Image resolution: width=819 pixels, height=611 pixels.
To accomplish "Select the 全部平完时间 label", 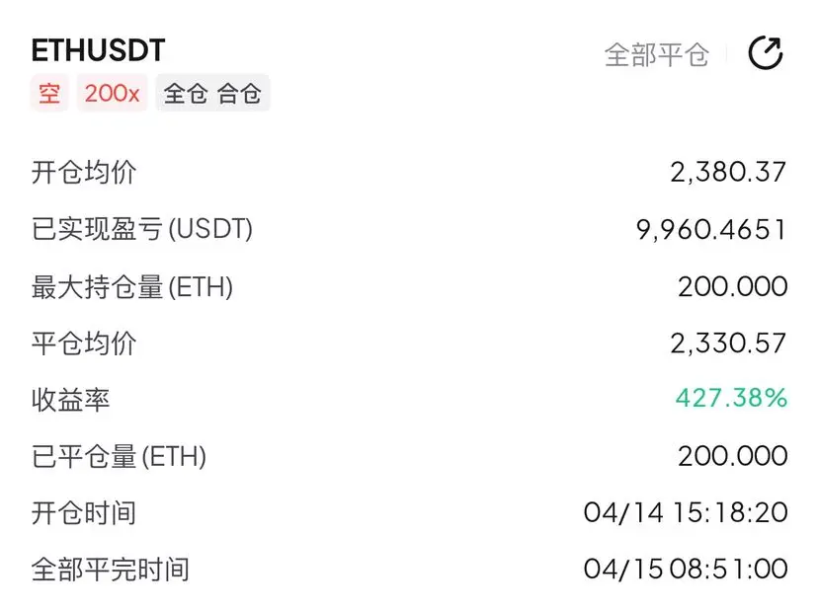I will (111, 570).
